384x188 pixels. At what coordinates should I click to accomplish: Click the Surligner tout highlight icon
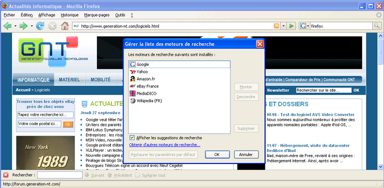(x=137, y=176)
